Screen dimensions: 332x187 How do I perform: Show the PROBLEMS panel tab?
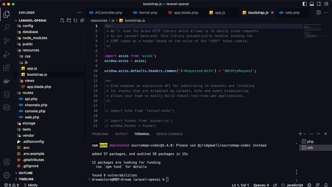tap(100, 134)
